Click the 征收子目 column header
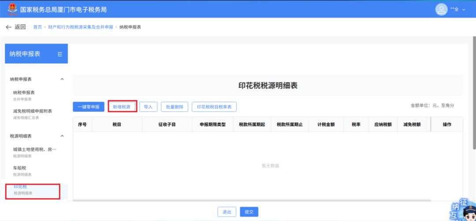Screen dimensions: 476x221 pyautogui.click(x=167, y=124)
